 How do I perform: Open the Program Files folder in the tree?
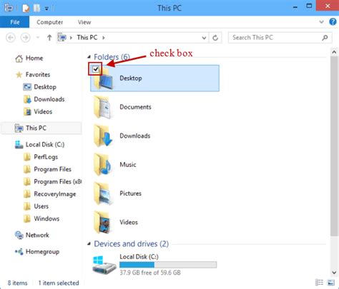(52, 169)
